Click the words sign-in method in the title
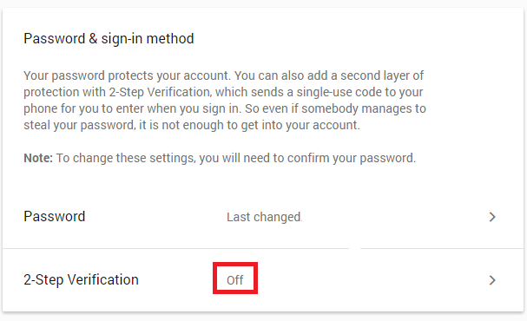Viewport: 527px width, 321px height. pyautogui.click(x=148, y=39)
